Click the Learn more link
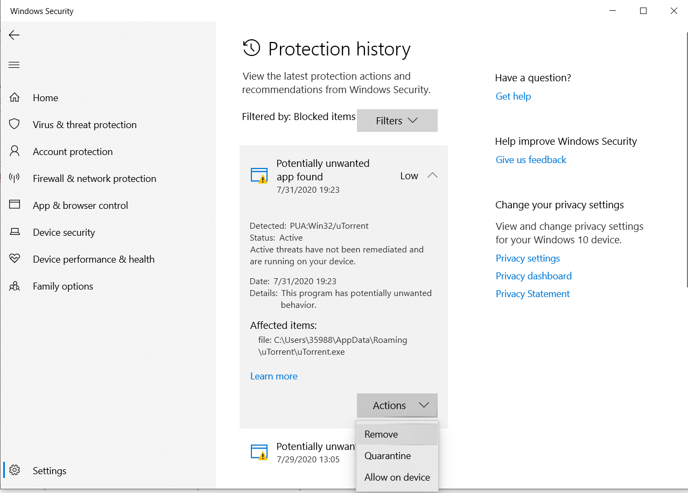Viewport: 688px width, 493px height. tap(273, 376)
